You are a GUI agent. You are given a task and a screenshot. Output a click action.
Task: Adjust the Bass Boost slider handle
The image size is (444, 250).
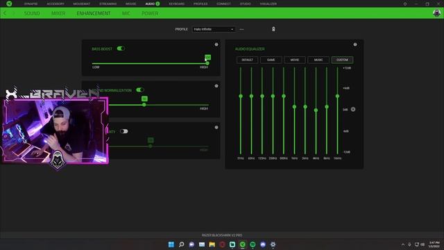click(207, 63)
